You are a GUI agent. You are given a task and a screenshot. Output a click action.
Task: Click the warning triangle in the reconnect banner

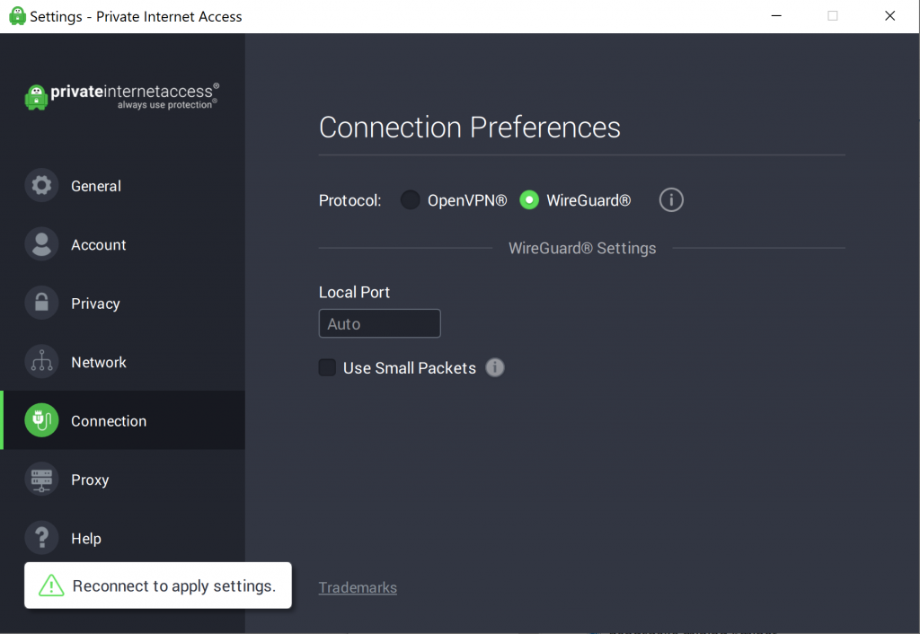click(x=49, y=586)
